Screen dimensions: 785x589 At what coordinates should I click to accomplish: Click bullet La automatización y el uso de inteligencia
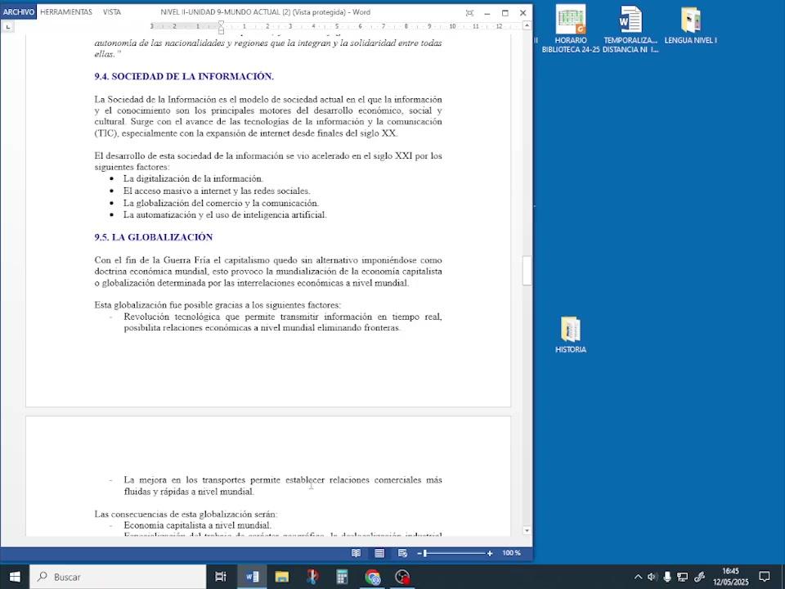pyautogui.click(x=225, y=215)
